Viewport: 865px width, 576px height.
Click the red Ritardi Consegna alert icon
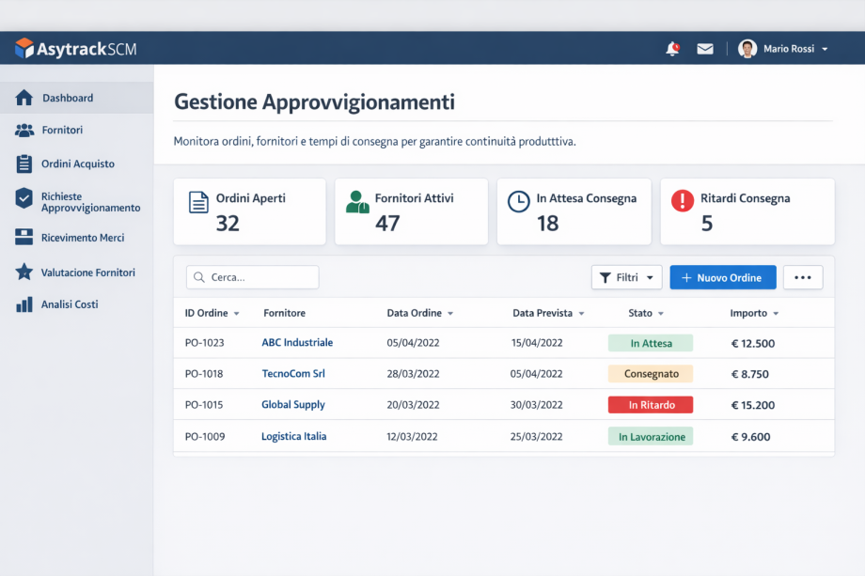tap(683, 201)
